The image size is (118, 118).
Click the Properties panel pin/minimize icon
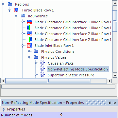(x=110, y=103)
